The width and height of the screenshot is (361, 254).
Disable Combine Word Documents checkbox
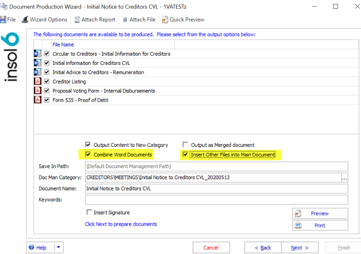point(88,154)
